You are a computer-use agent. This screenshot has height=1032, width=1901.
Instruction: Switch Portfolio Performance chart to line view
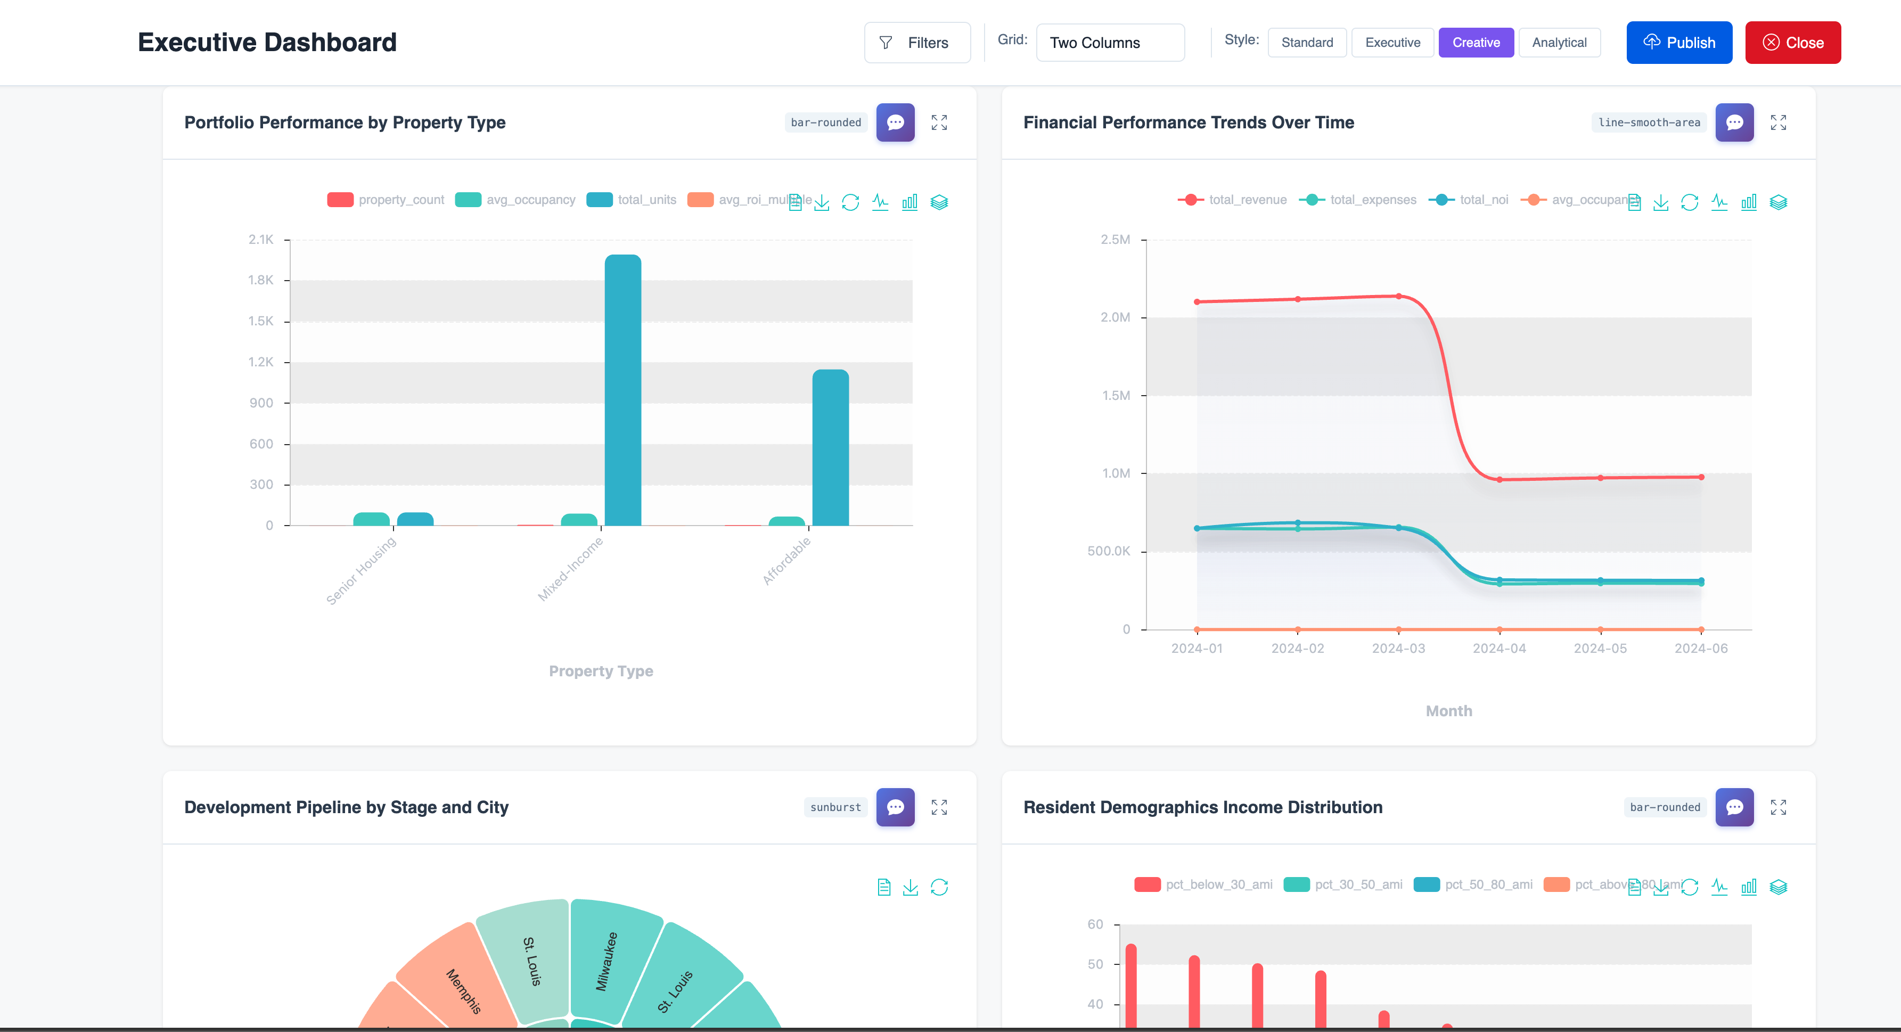click(880, 201)
